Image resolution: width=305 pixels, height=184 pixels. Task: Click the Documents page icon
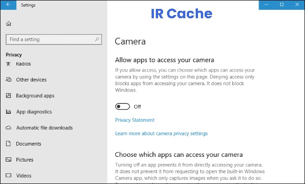8,144
